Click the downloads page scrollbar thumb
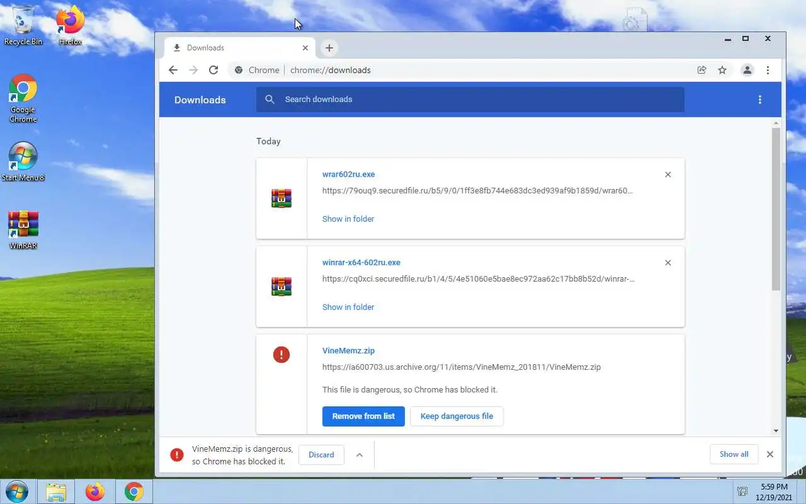 point(776,209)
